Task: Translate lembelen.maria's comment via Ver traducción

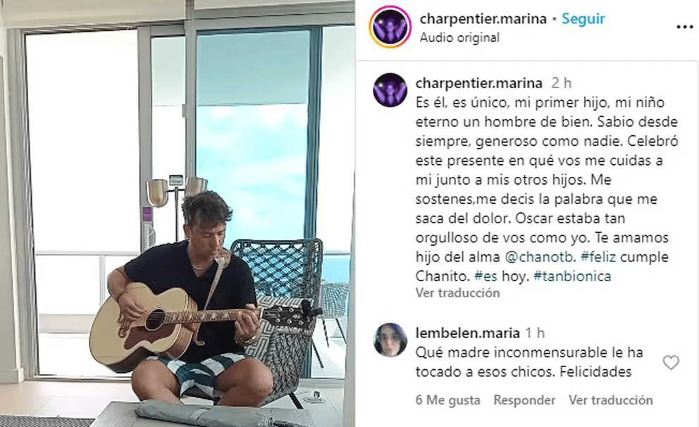Action: (611, 400)
